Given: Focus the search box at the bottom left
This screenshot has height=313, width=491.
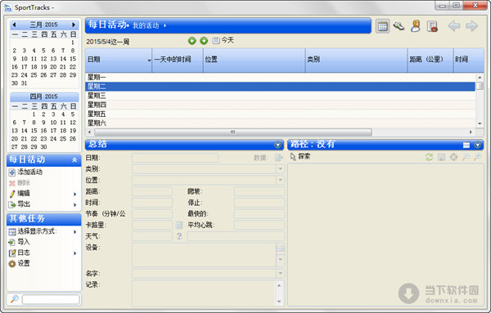Looking at the screenshot, I should 51,299.
